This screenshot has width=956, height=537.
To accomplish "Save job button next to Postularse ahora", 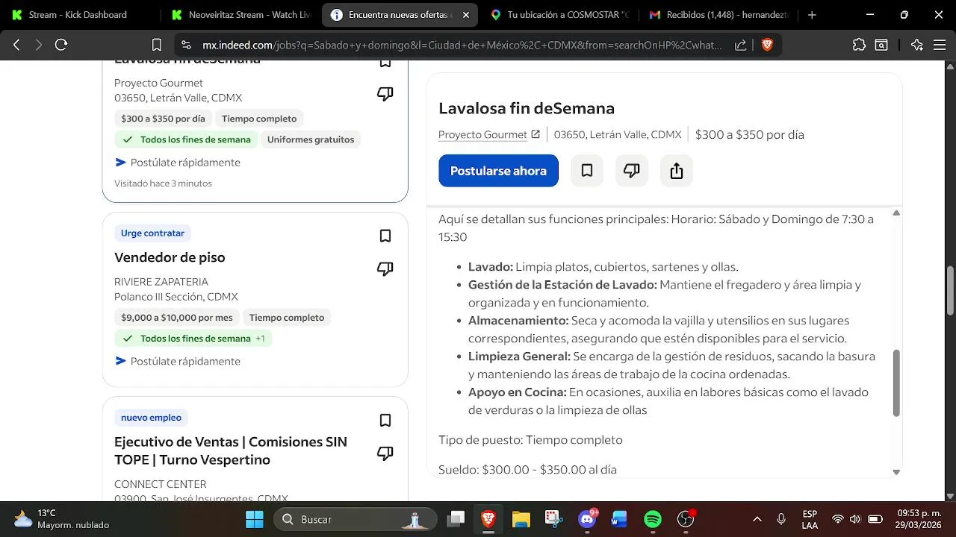I will tap(587, 171).
